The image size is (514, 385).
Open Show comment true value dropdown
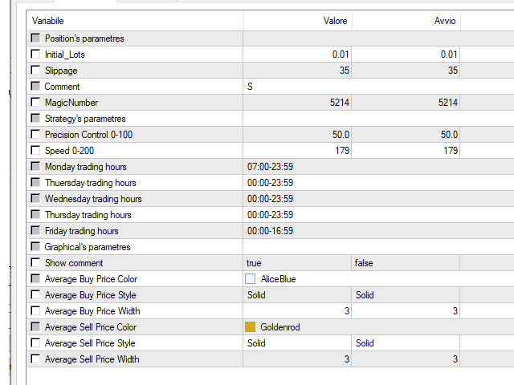point(296,263)
